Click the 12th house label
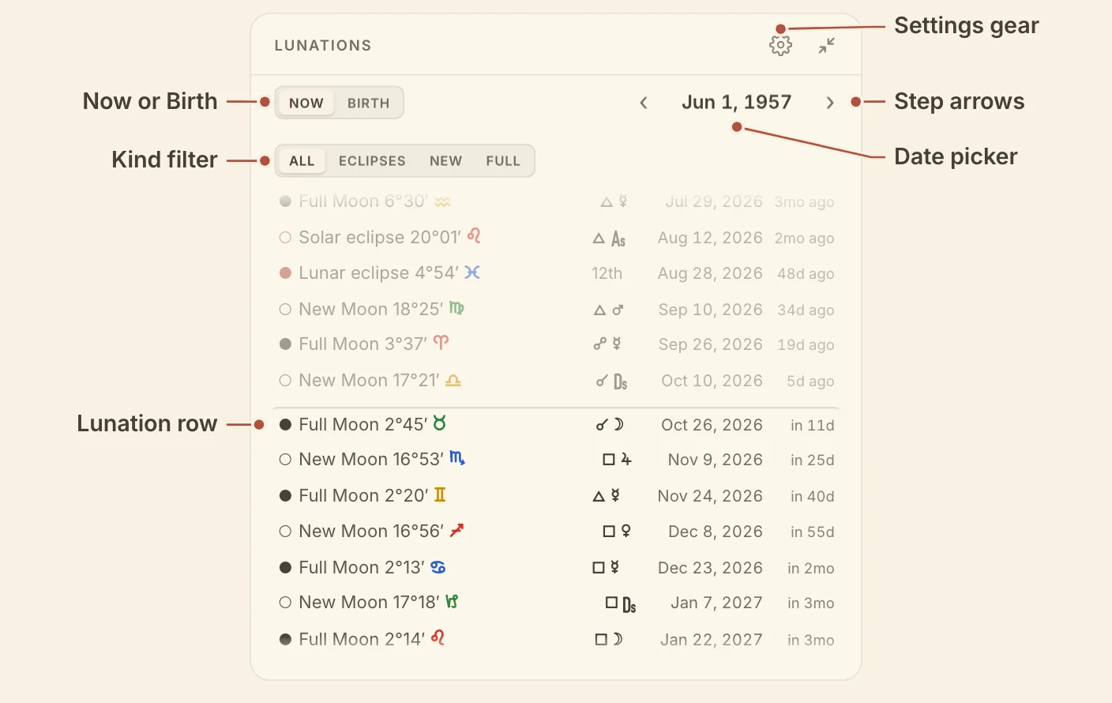This screenshot has width=1112, height=703. [x=607, y=273]
